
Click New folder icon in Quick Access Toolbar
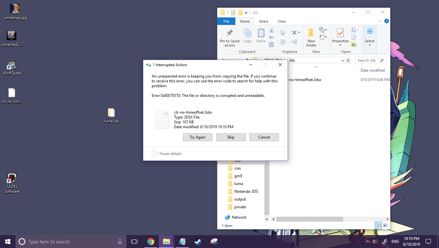(240, 13)
